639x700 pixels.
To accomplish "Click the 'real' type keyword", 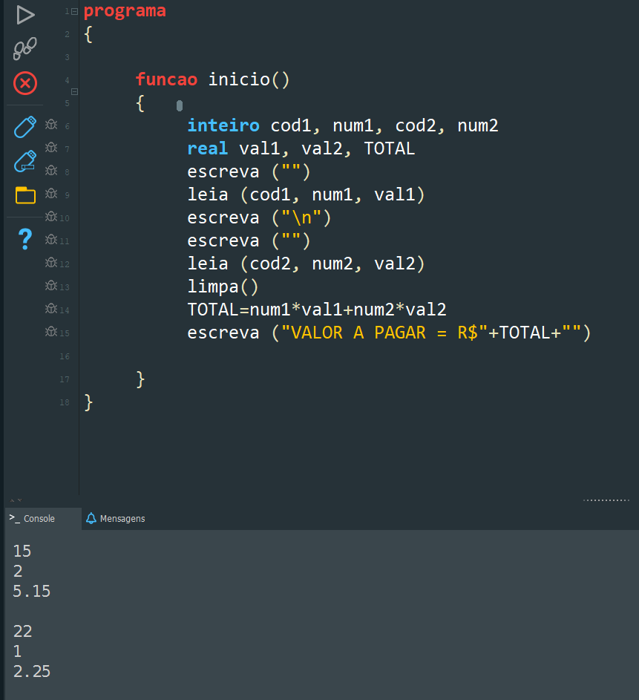I will click(208, 148).
